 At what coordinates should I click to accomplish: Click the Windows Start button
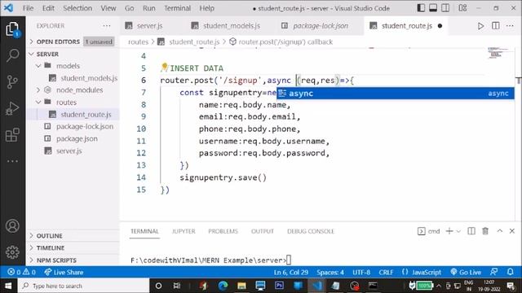(x=8, y=286)
